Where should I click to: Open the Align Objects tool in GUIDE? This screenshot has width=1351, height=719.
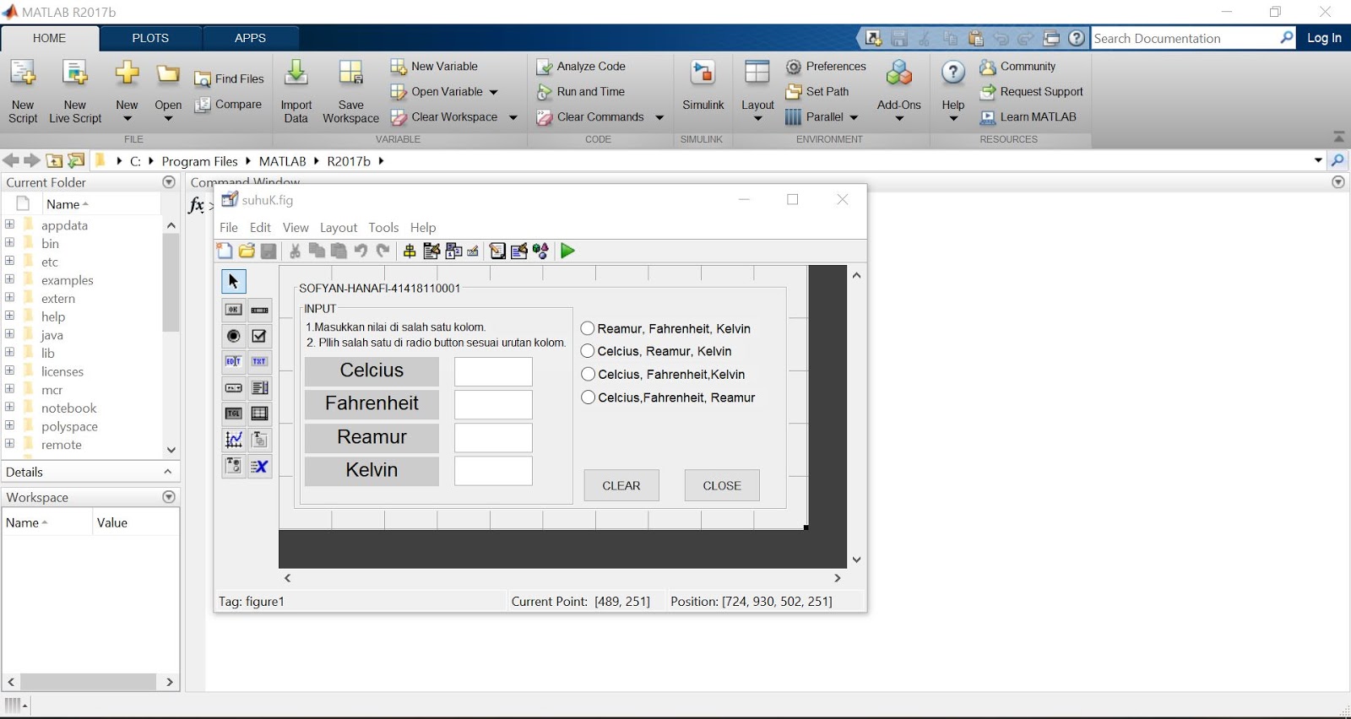point(410,251)
